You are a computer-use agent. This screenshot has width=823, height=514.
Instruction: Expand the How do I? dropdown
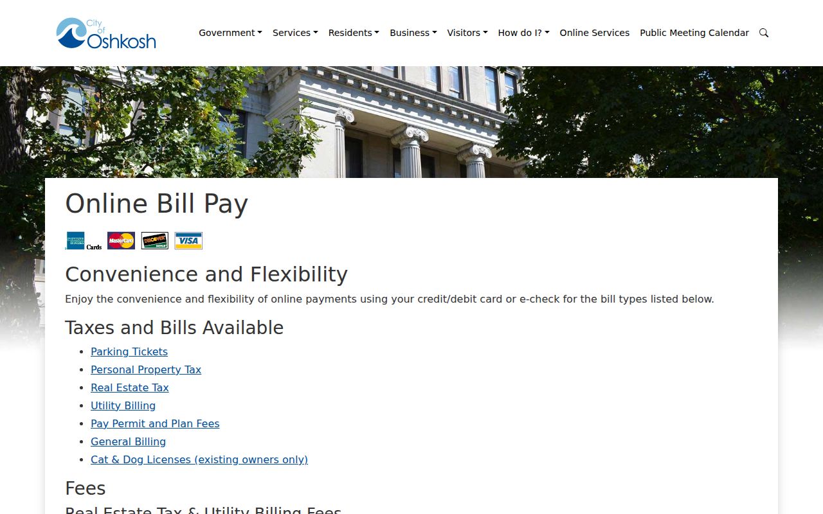(x=523, y=33)
